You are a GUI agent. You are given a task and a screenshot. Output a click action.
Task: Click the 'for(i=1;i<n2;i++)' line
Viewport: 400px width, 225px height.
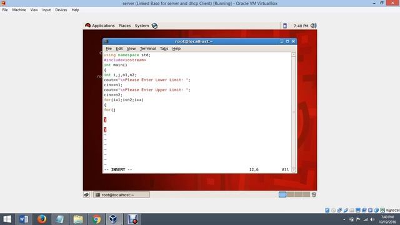point(124,100)
